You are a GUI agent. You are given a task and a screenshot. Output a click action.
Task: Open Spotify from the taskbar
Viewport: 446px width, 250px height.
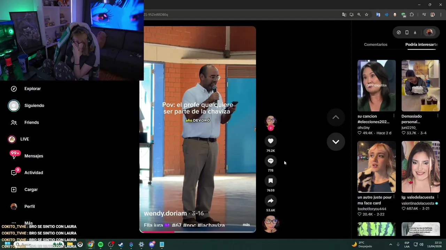tap(100, 244)
